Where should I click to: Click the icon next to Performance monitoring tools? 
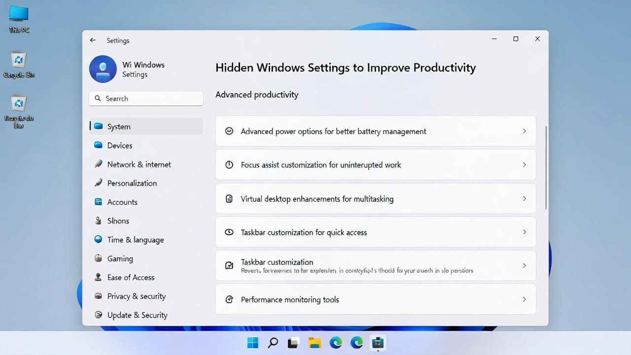pos(229,299)
